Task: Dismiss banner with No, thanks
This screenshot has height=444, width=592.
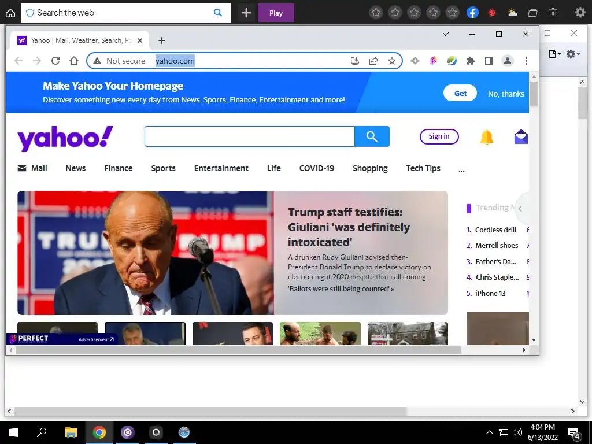Action: pos(506,94)
